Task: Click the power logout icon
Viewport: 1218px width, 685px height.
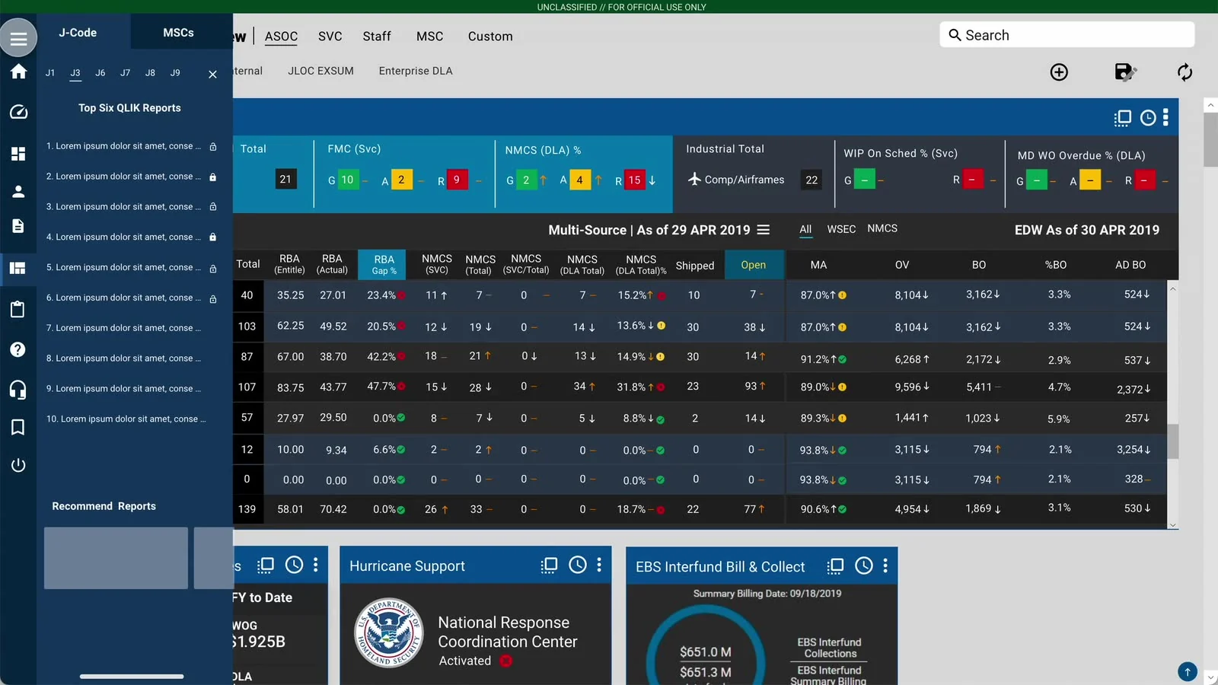Action: (x=18, y=465)
